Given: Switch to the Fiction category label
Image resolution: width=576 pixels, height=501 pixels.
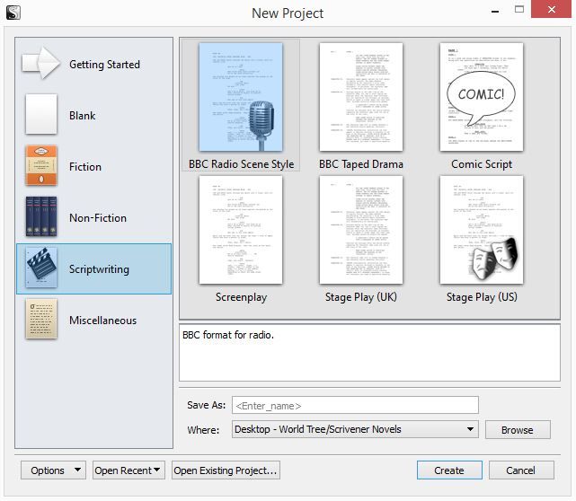Looking at the screenshot, I should pos(85,167).
